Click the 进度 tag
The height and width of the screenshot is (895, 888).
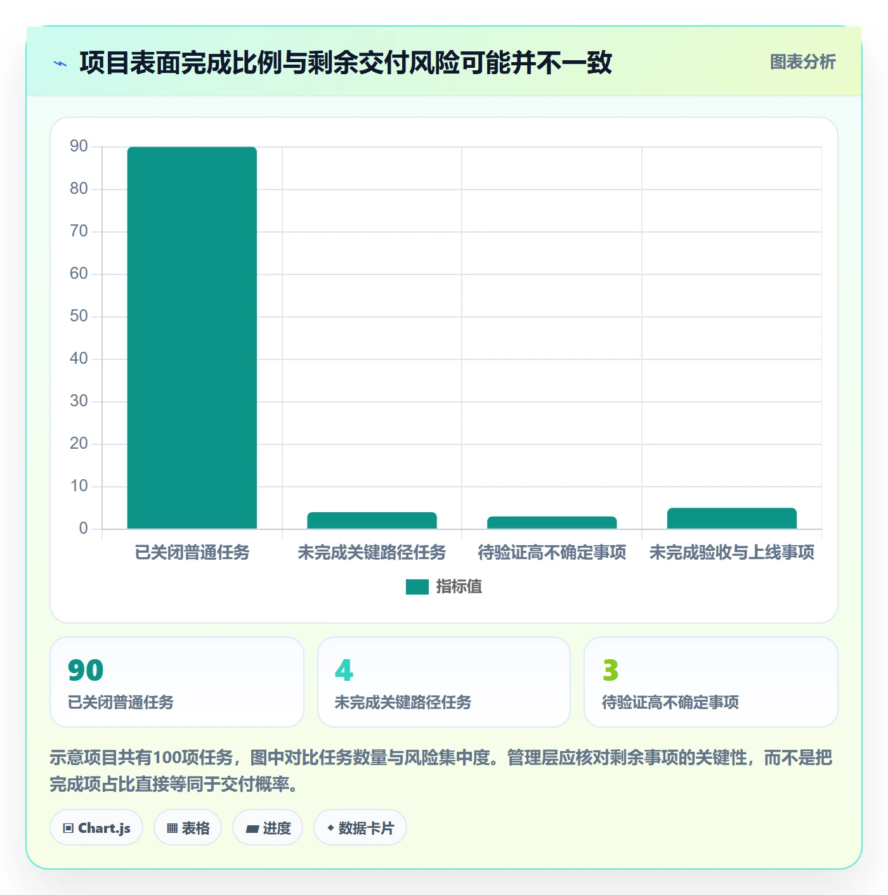click(268, 828)
